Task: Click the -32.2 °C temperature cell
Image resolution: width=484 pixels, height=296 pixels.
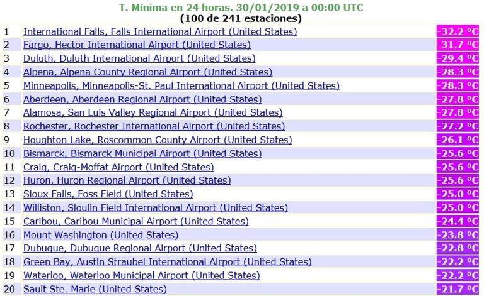Action: (458, 31)
